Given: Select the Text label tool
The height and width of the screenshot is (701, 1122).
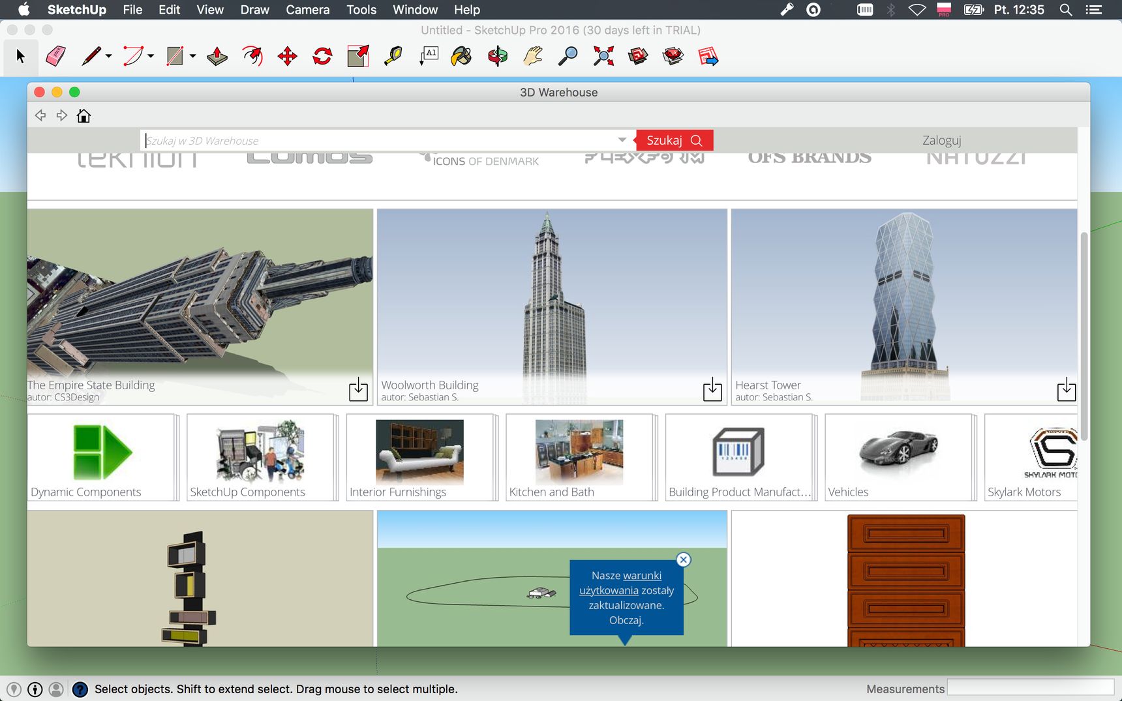Looking at the screenshot, I should click(429, 56).
